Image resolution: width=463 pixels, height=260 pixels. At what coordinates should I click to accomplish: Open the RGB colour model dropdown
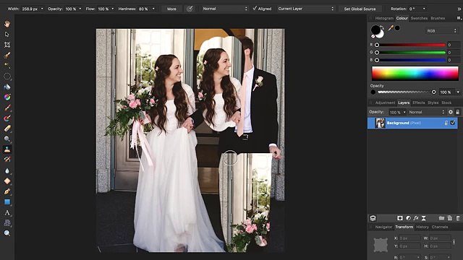tap(442, 30)
